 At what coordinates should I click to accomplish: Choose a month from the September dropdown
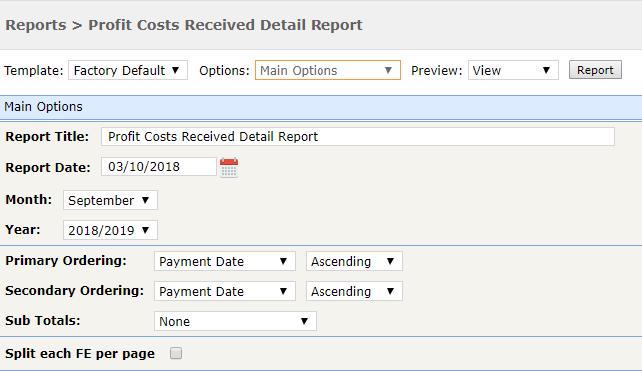click(x=110, y=200)
